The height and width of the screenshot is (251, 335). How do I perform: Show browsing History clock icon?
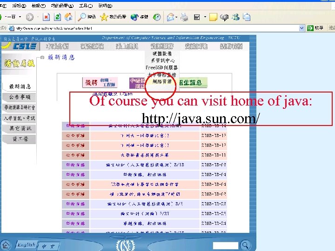click(157, 17)
